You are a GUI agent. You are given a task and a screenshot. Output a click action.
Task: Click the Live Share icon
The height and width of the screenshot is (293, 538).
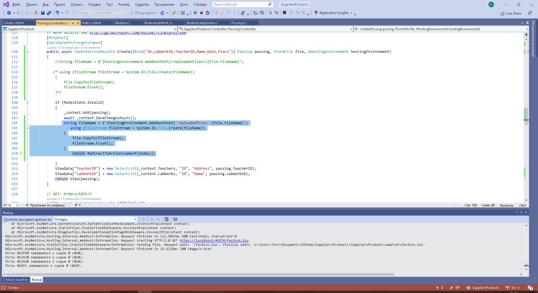(503, 13)
